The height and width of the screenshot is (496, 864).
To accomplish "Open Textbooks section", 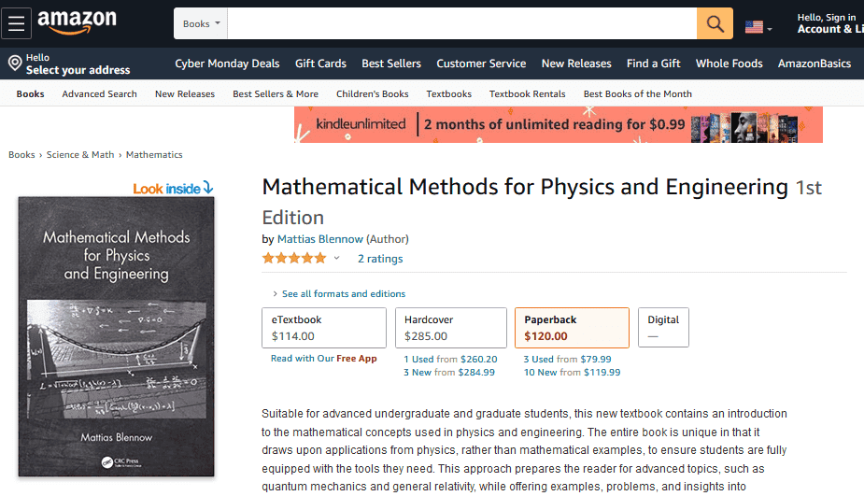I will click(449, 93).
